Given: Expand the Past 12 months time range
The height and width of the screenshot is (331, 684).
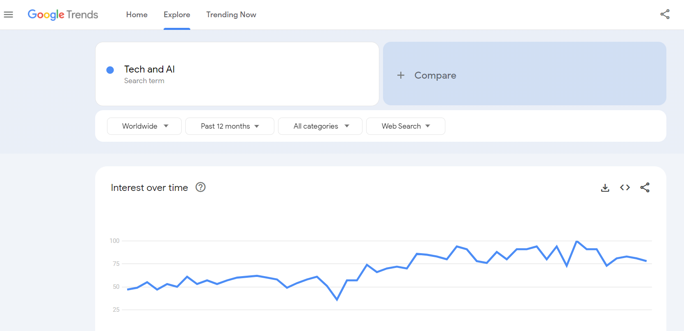Looking at the screenshot, I should pos(230,126).
